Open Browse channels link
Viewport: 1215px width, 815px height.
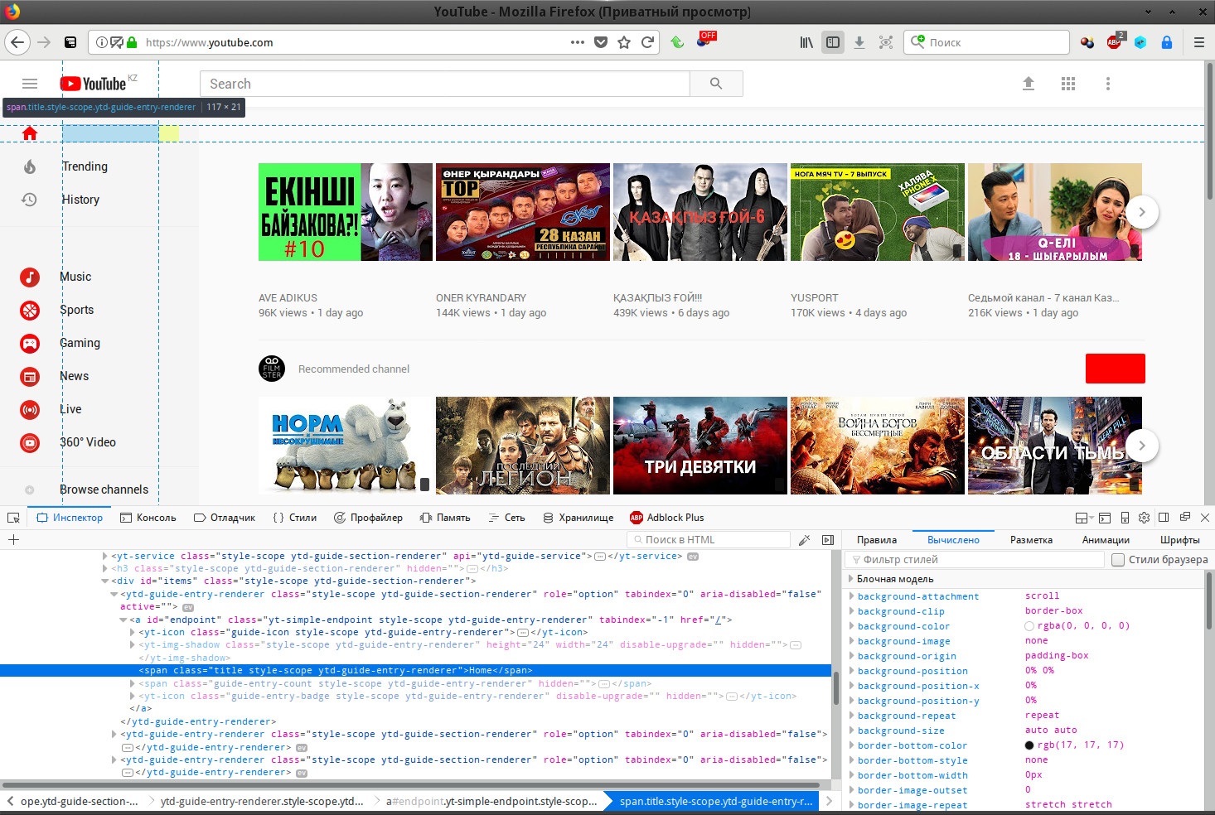tap(104, 489)
